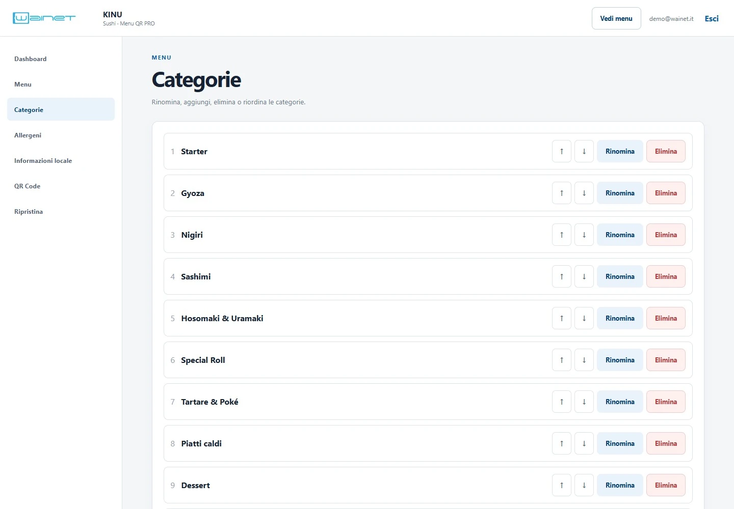Open Informazioni locale in sidebar
This screenshot has height=509, width=734.
[61, 160]
